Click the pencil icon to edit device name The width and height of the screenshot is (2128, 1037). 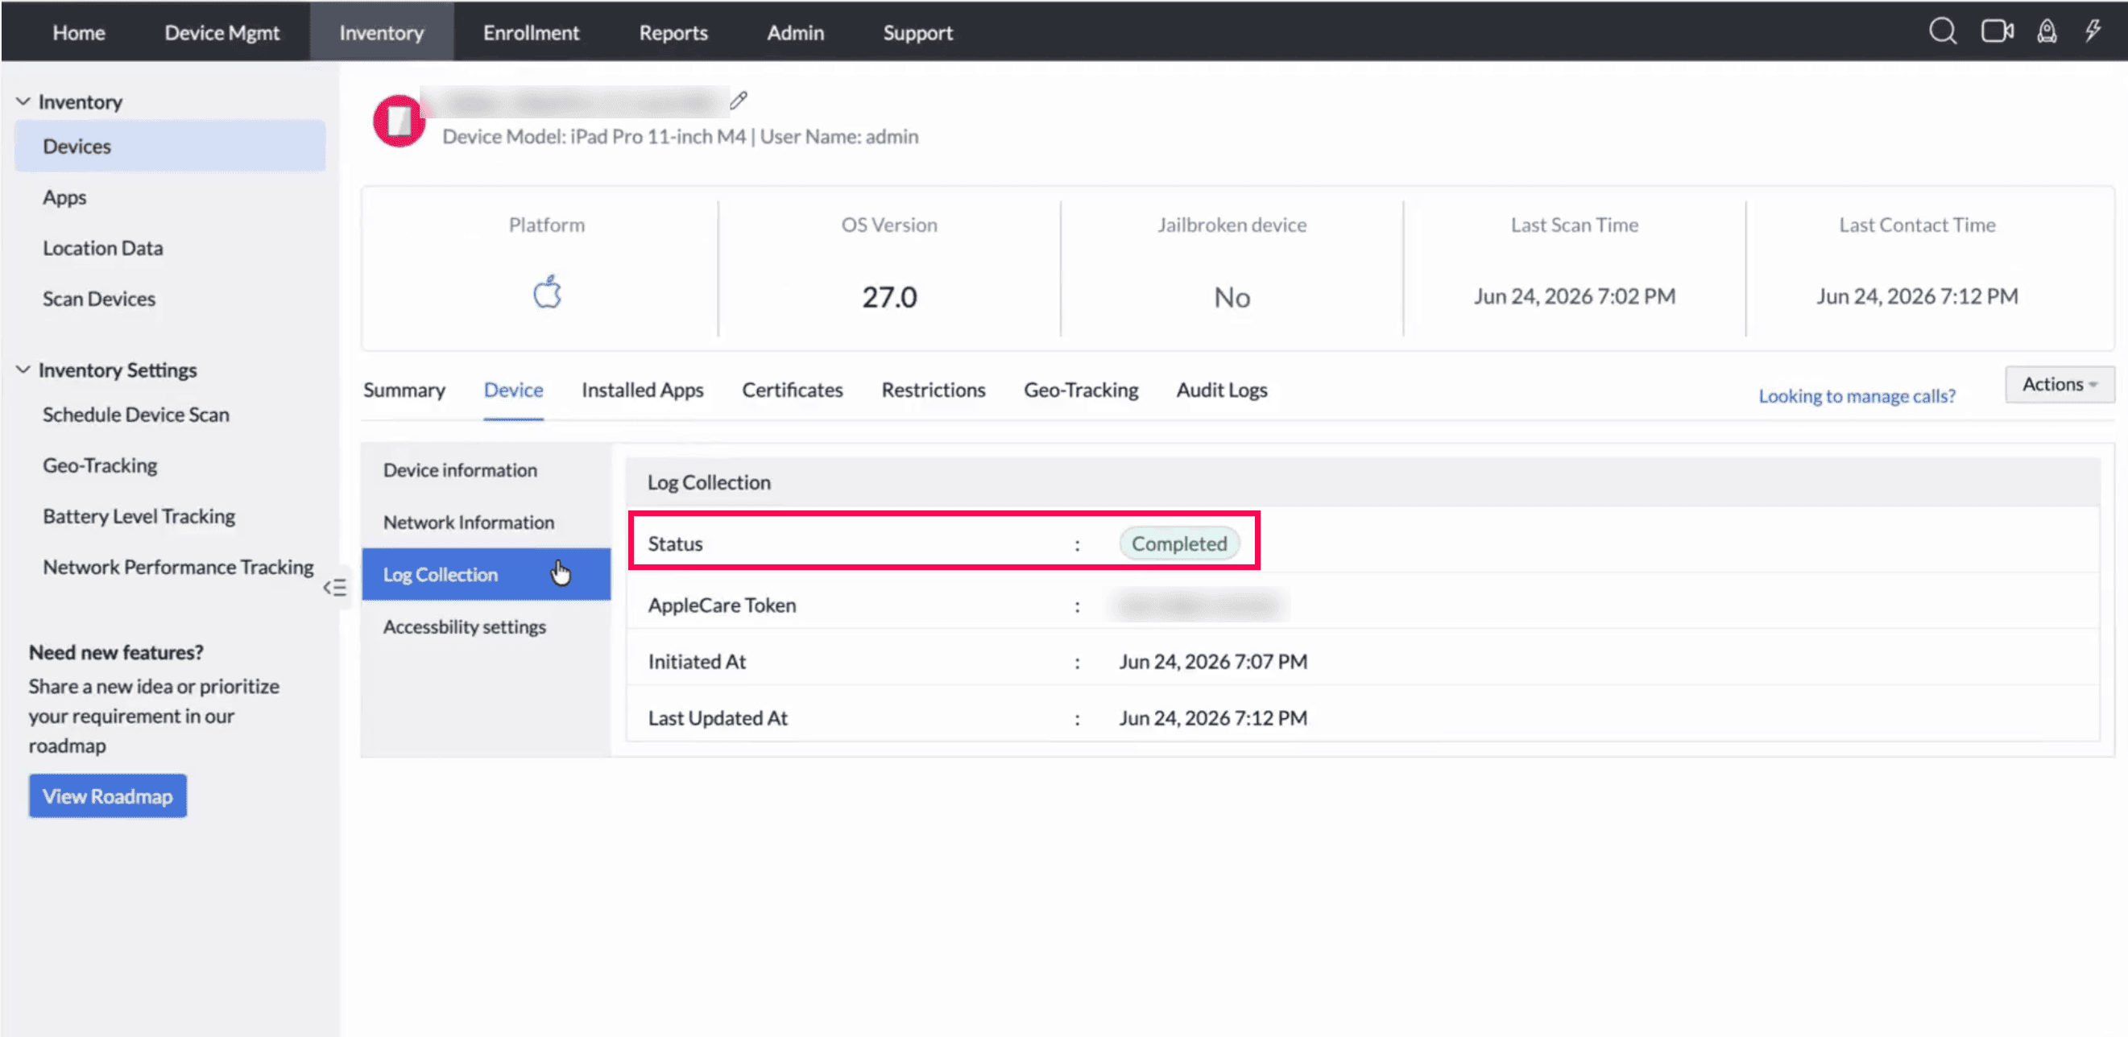tap(739, 101)
